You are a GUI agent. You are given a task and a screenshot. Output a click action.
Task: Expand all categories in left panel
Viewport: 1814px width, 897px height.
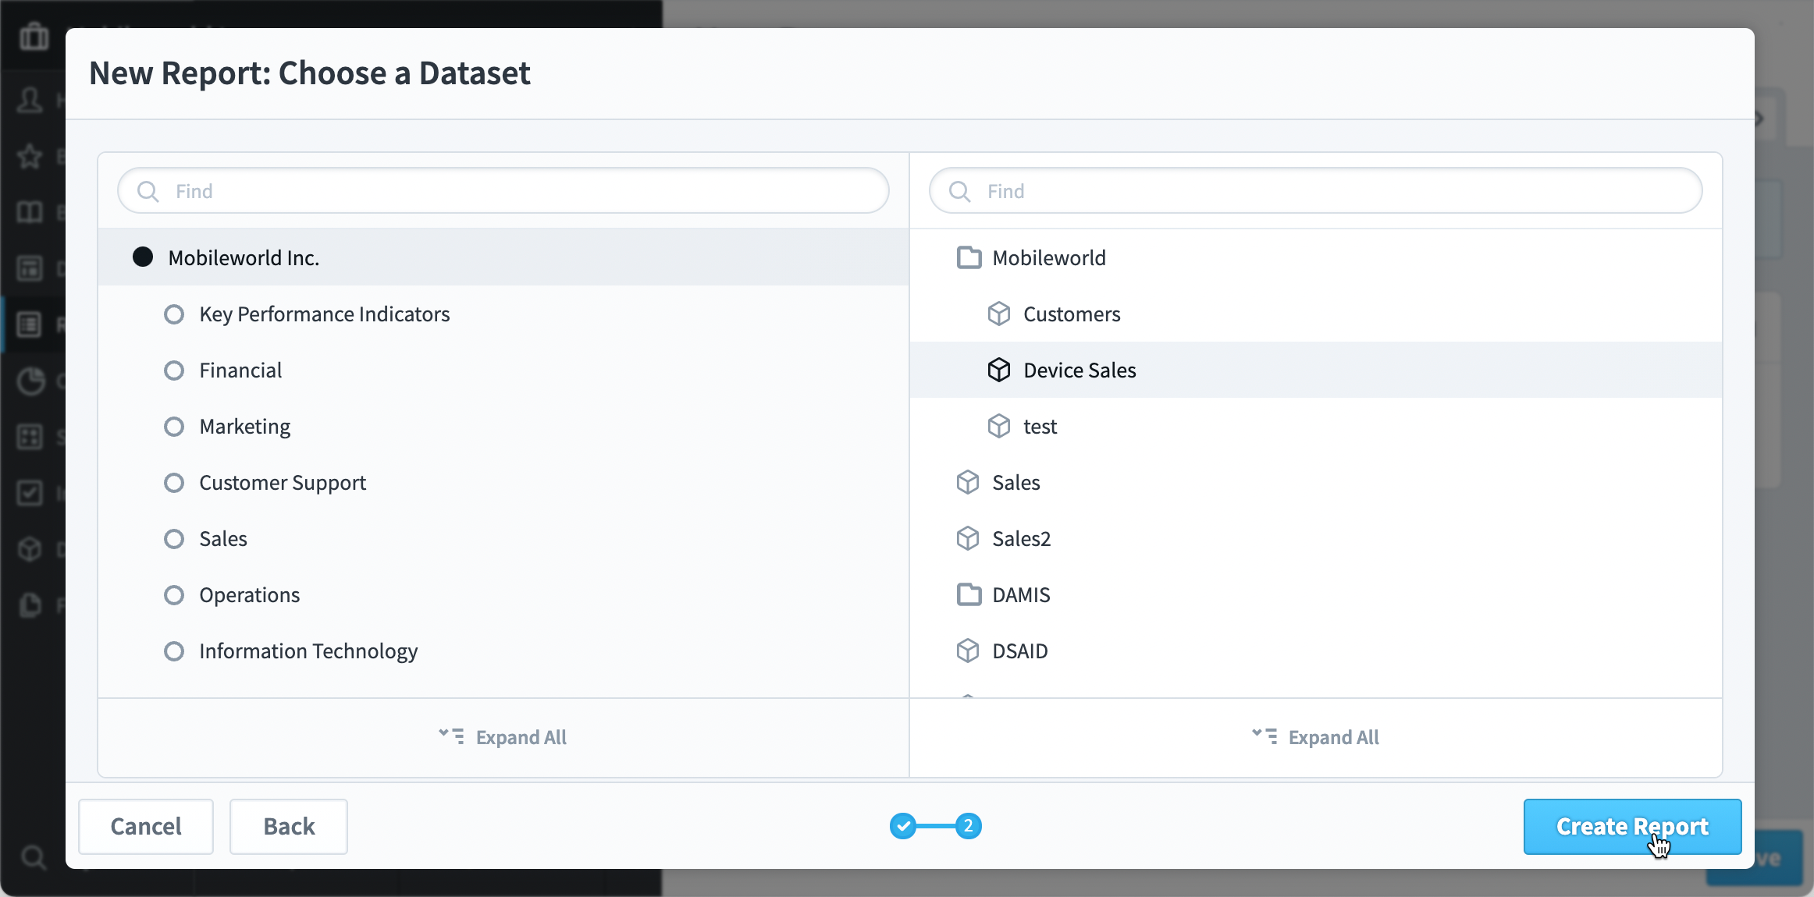503,737
